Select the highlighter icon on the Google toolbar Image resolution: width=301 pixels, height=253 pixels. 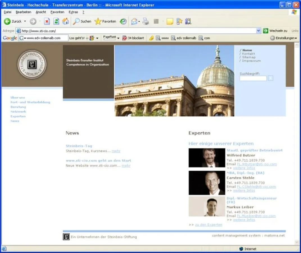151,38
